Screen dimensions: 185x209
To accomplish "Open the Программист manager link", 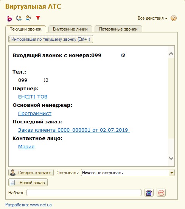I will (x=35, y=114).
